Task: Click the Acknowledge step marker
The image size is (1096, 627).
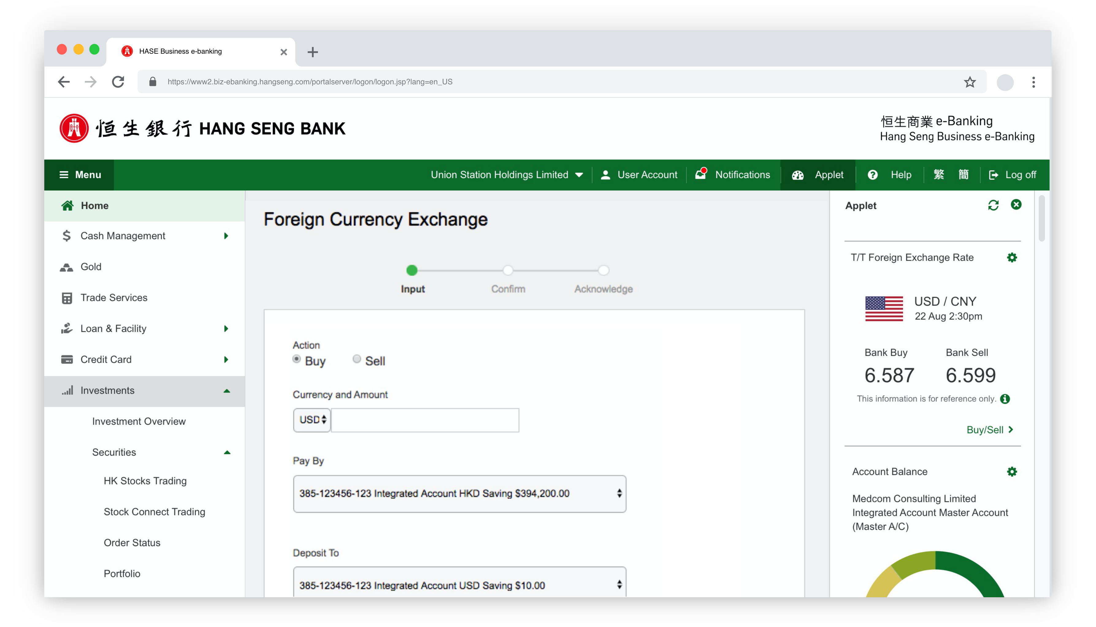Action: point(604,270)
